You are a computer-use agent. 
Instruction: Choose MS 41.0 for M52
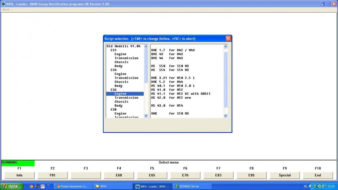[167, 90]
